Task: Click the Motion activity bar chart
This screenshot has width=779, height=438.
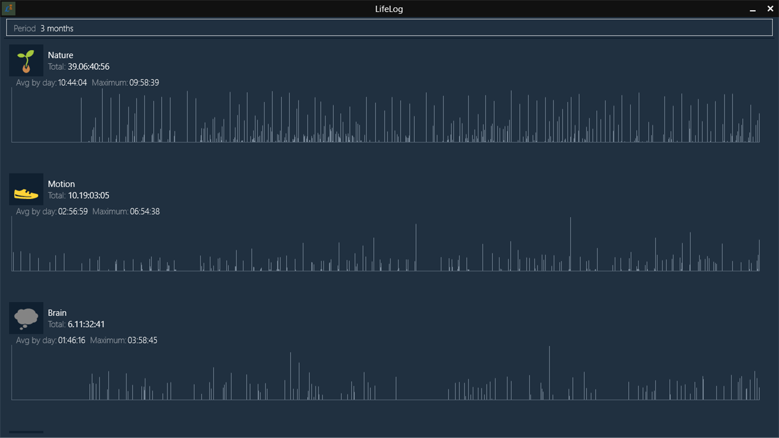Action: (386, 244)
